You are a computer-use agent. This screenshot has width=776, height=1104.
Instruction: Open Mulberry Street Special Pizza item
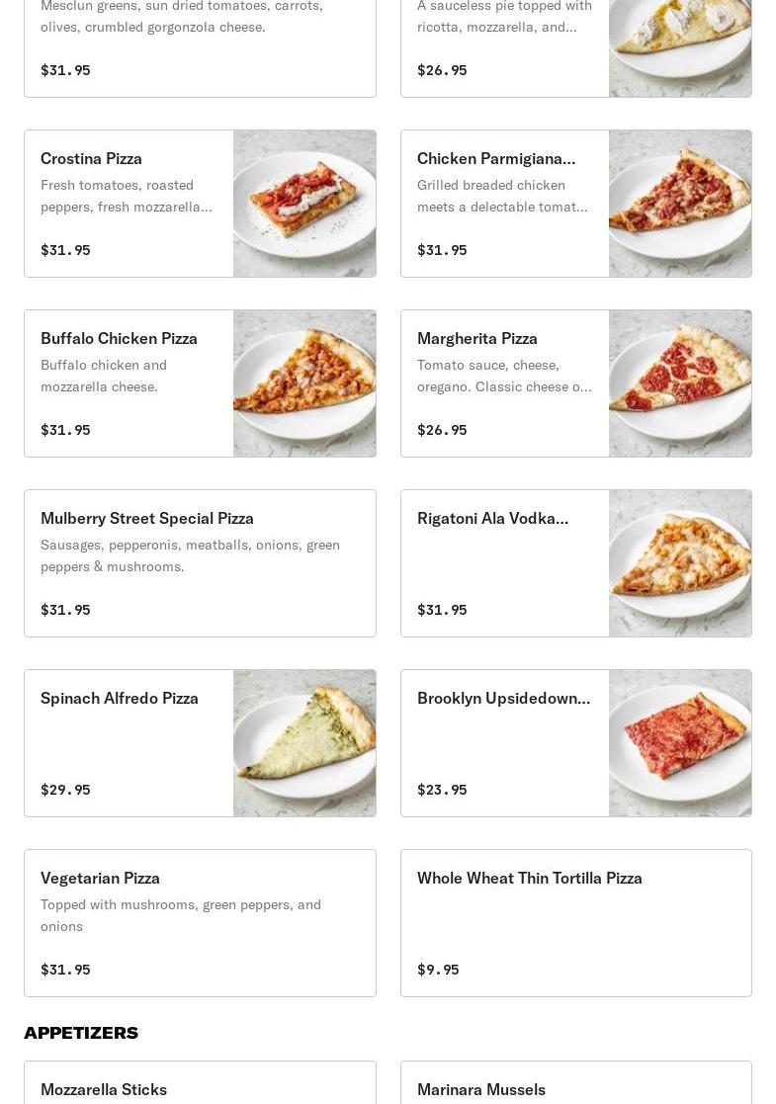click(147, 518)
